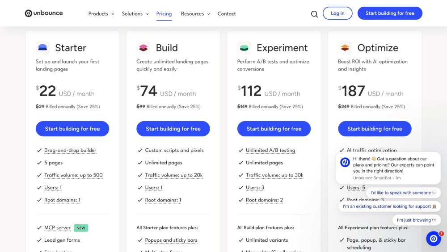Click "Traffic volume: up to 30k"
447x252 pixels.
click(274, 175)
